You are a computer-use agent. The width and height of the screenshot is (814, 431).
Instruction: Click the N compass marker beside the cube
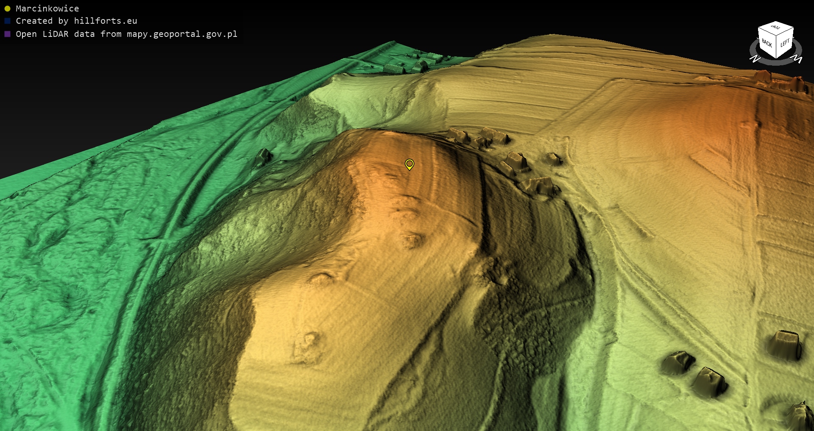755,59
